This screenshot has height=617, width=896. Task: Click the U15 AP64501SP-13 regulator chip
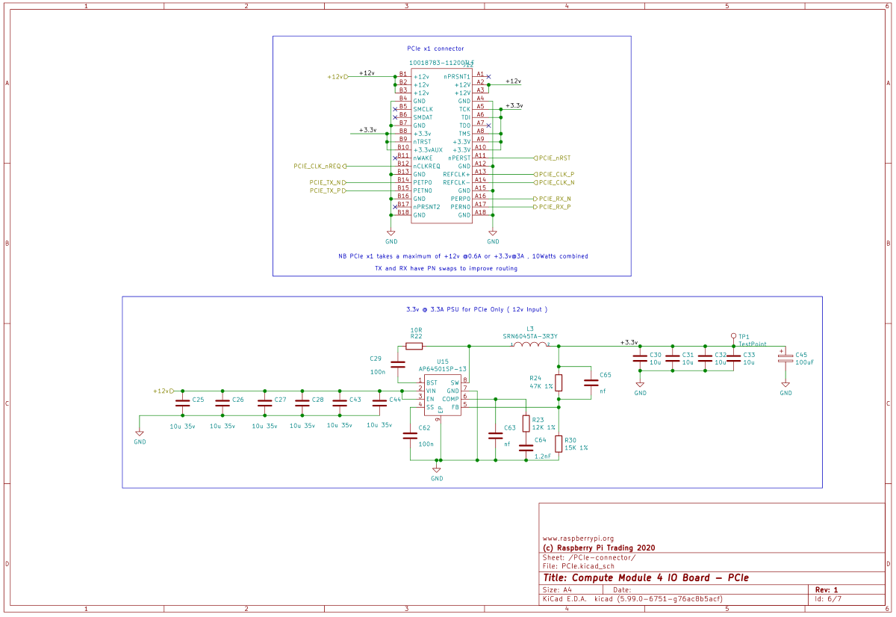[442, 395]
